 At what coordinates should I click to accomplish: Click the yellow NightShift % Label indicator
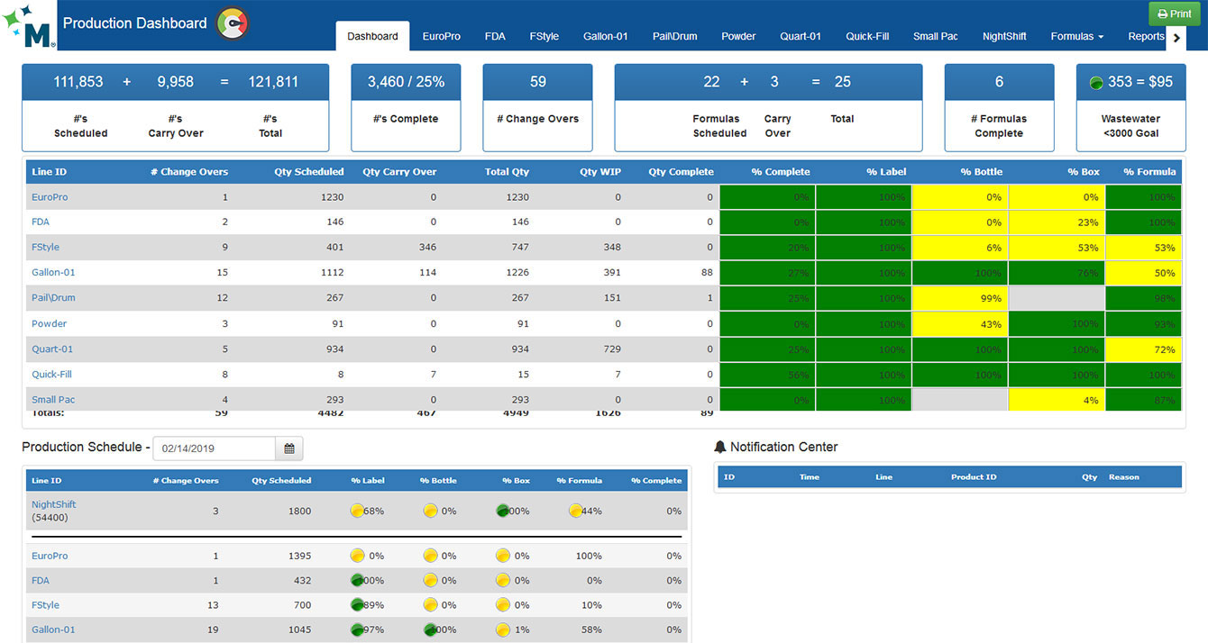(357, 511)
